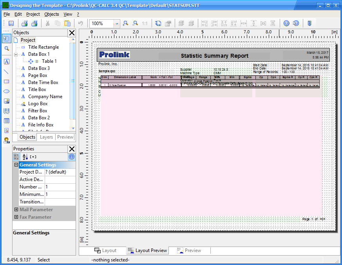Select Filter Box in object tree
Screen dimensions: 342x265
(38, 111)
